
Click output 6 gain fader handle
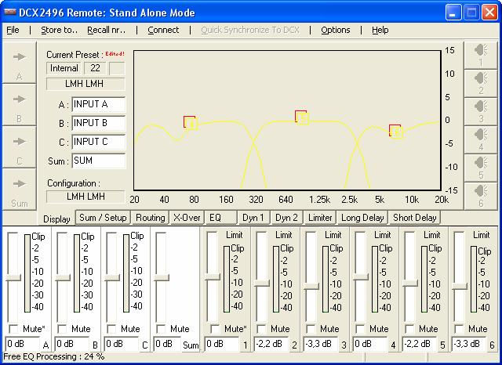pyautogui.click(x=460, y=286)
